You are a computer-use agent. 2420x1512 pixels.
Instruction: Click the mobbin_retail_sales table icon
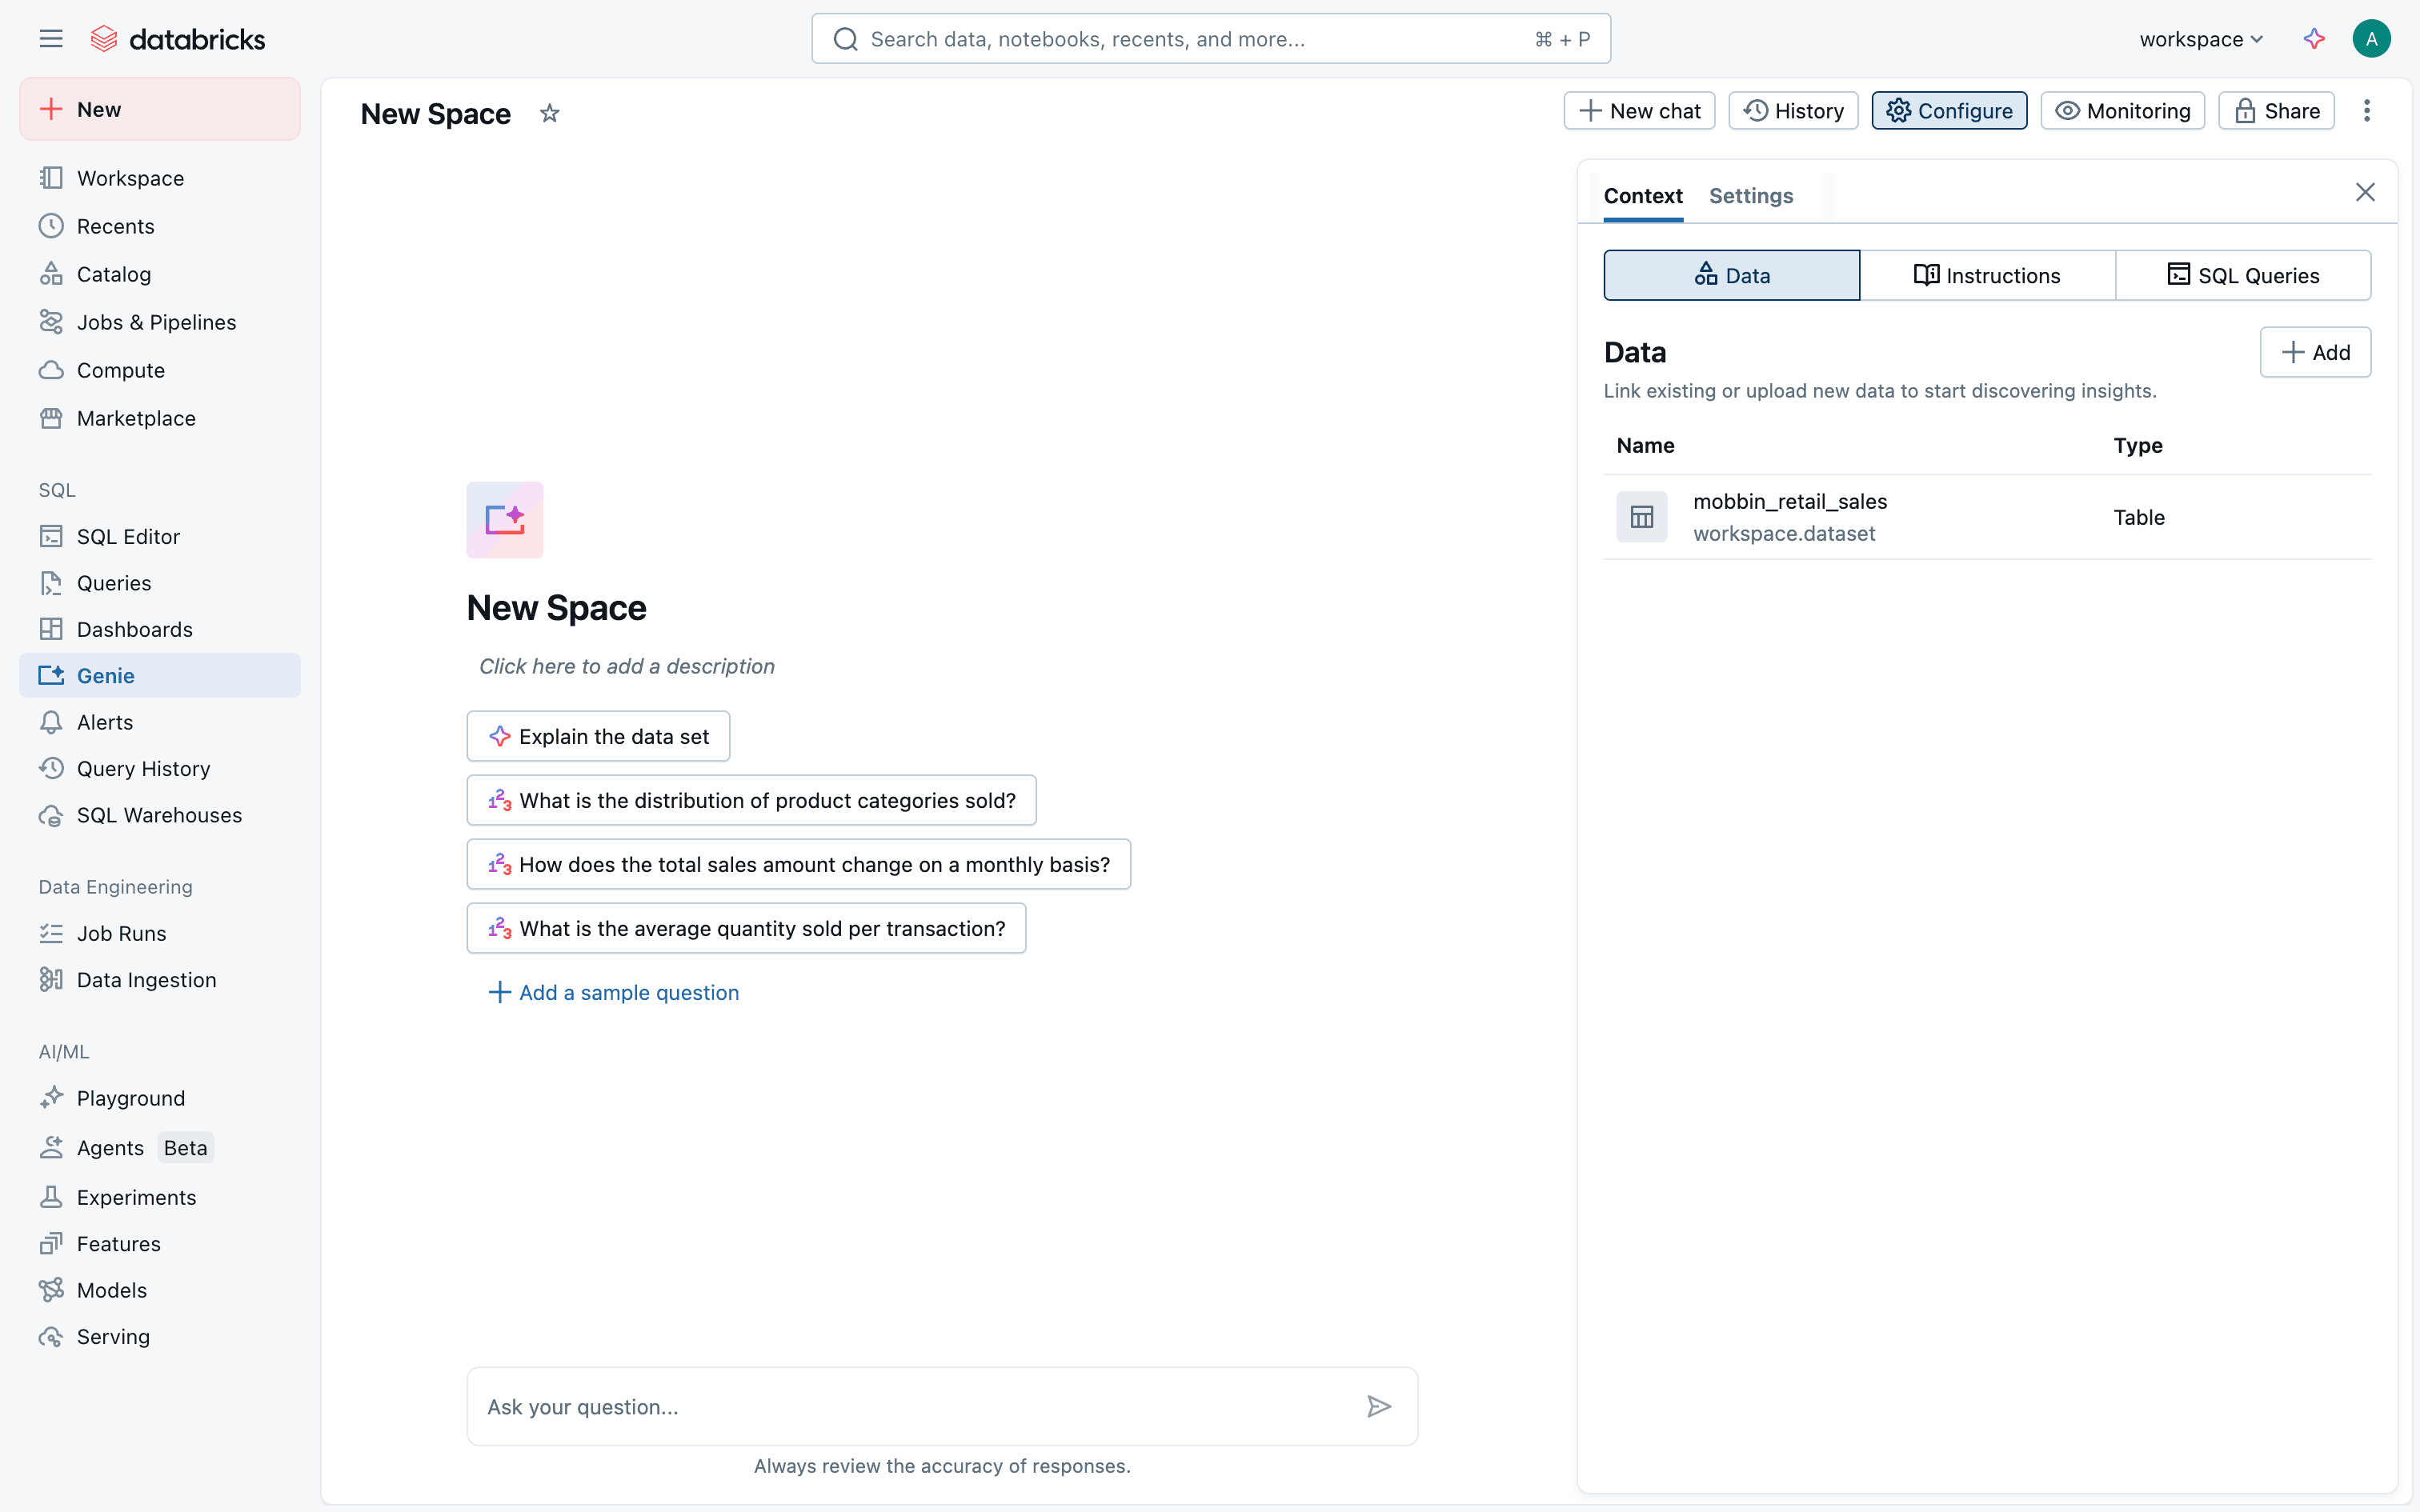tap(1641, 517)
